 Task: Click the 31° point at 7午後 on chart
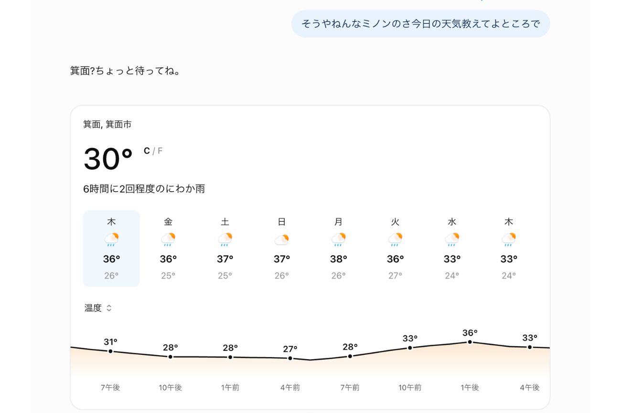(110, 351)
